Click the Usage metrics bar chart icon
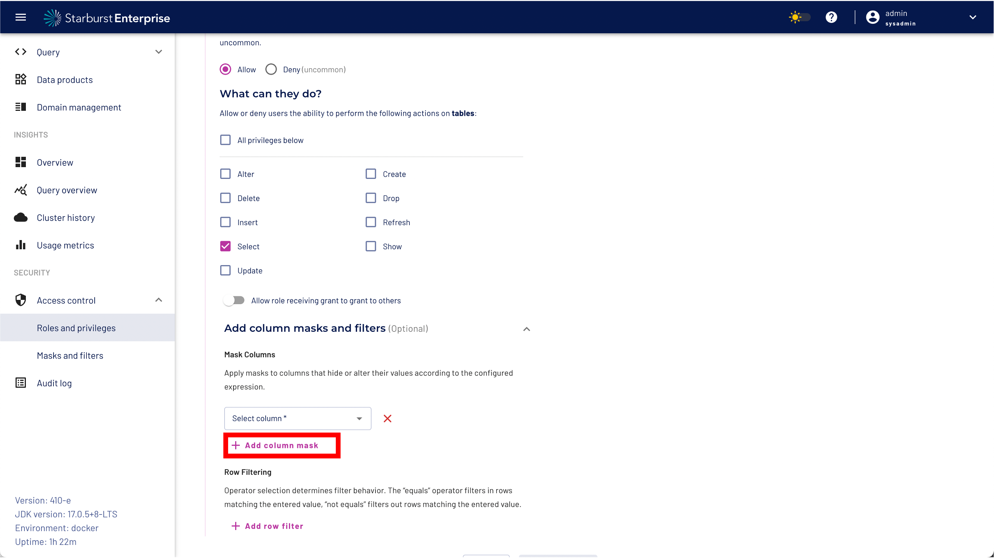 pos(21,245)
